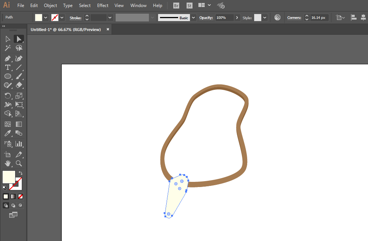
Task: Choose the Eyedropper tool
Action: [x=7, y=133]
